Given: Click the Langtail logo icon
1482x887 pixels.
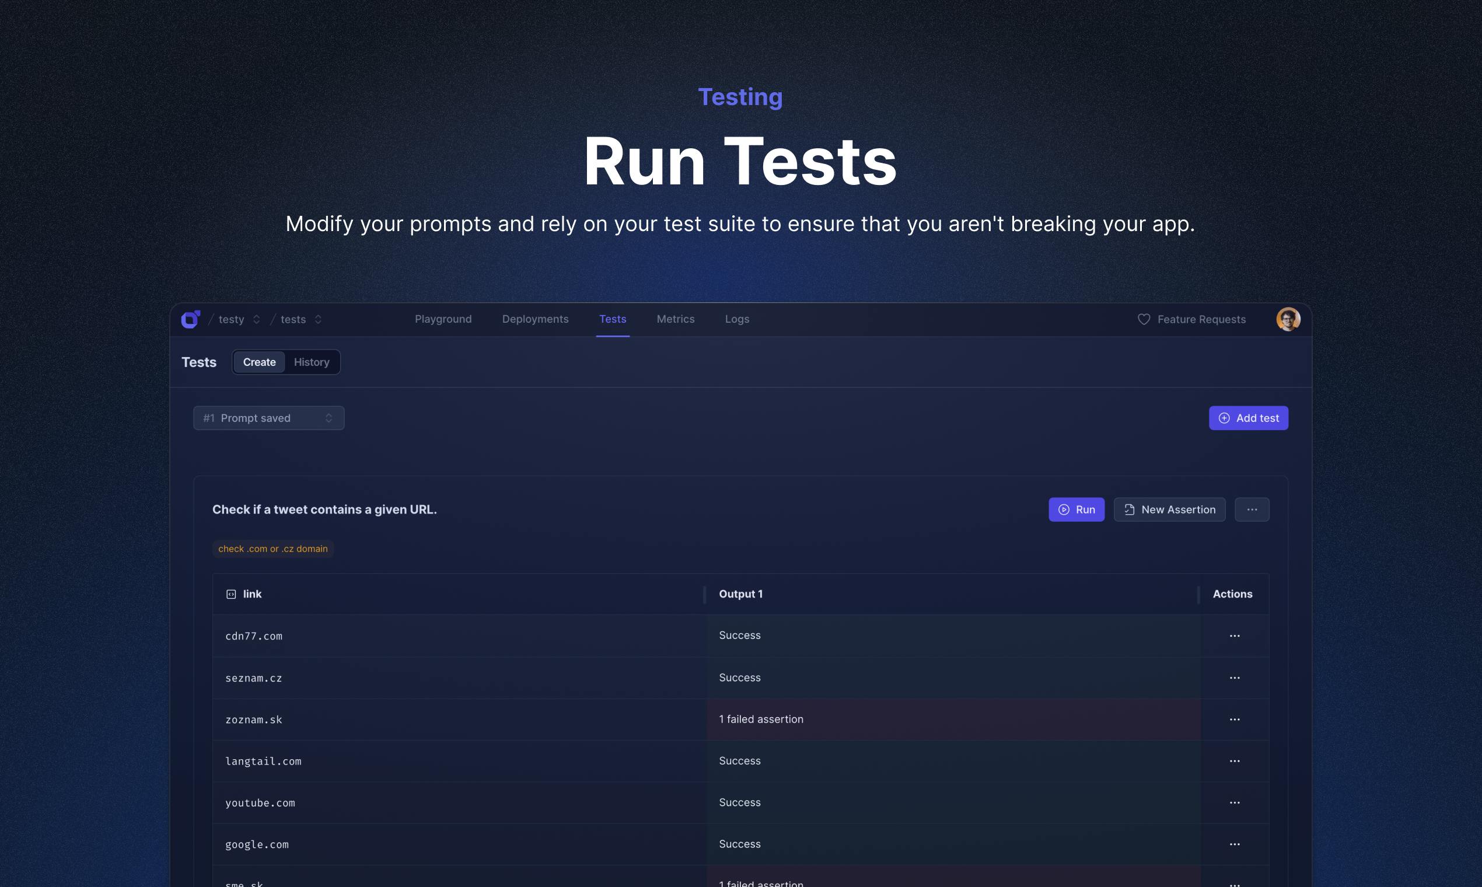Looking at the screenshot, I should tap(191, 319).
